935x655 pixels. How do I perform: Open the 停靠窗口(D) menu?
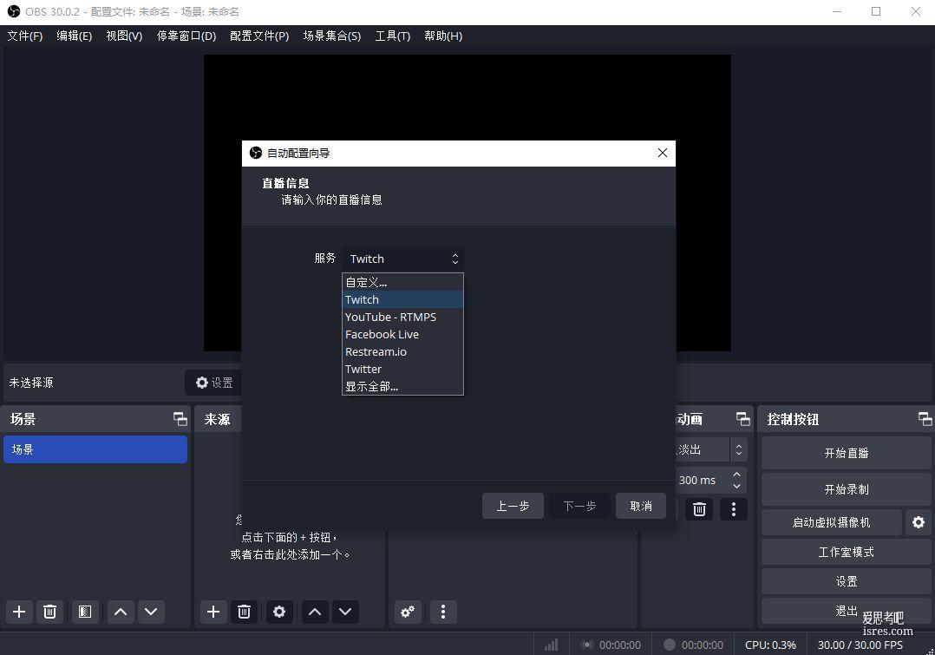click(186, 36)
